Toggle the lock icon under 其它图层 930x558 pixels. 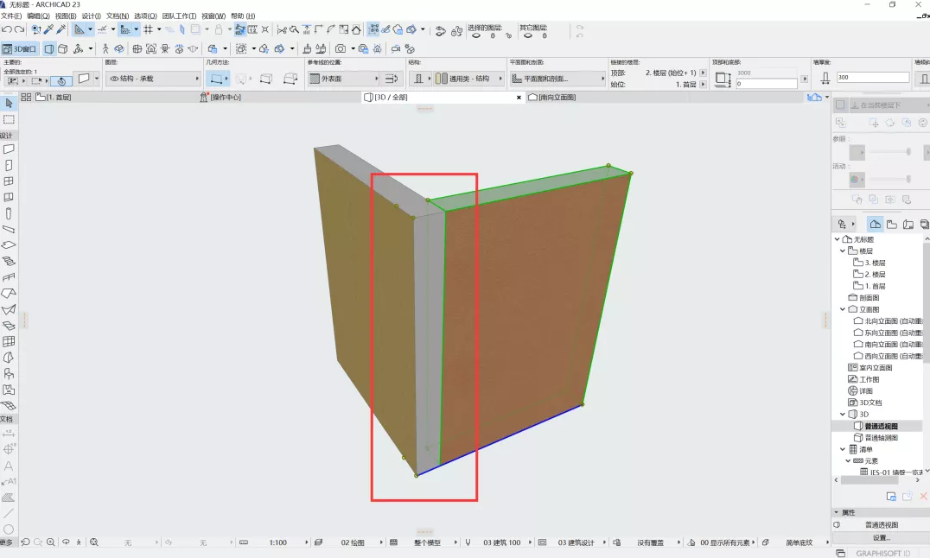[545, 35]
